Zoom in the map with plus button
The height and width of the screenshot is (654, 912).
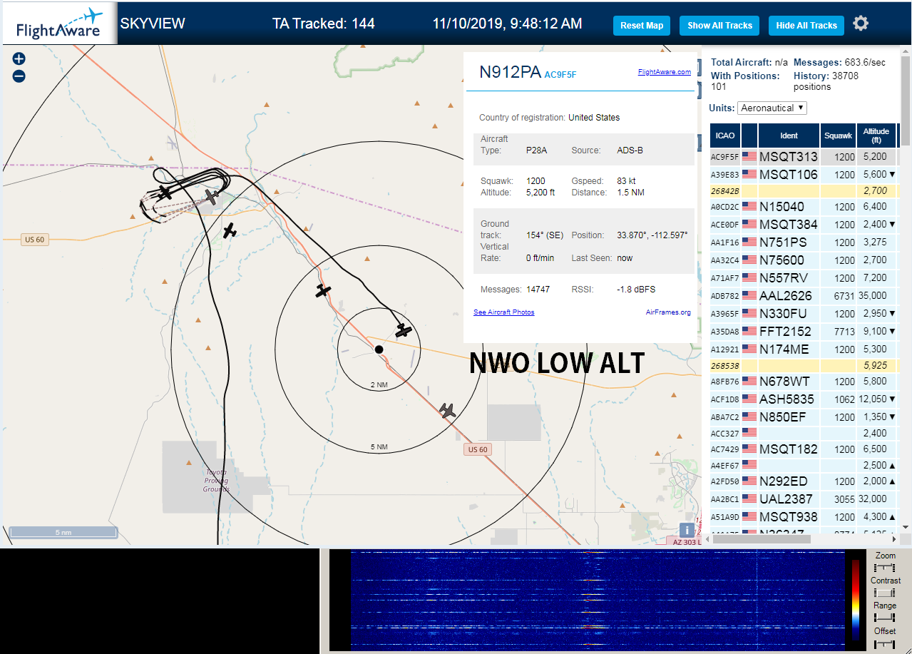tap(19, 59)
